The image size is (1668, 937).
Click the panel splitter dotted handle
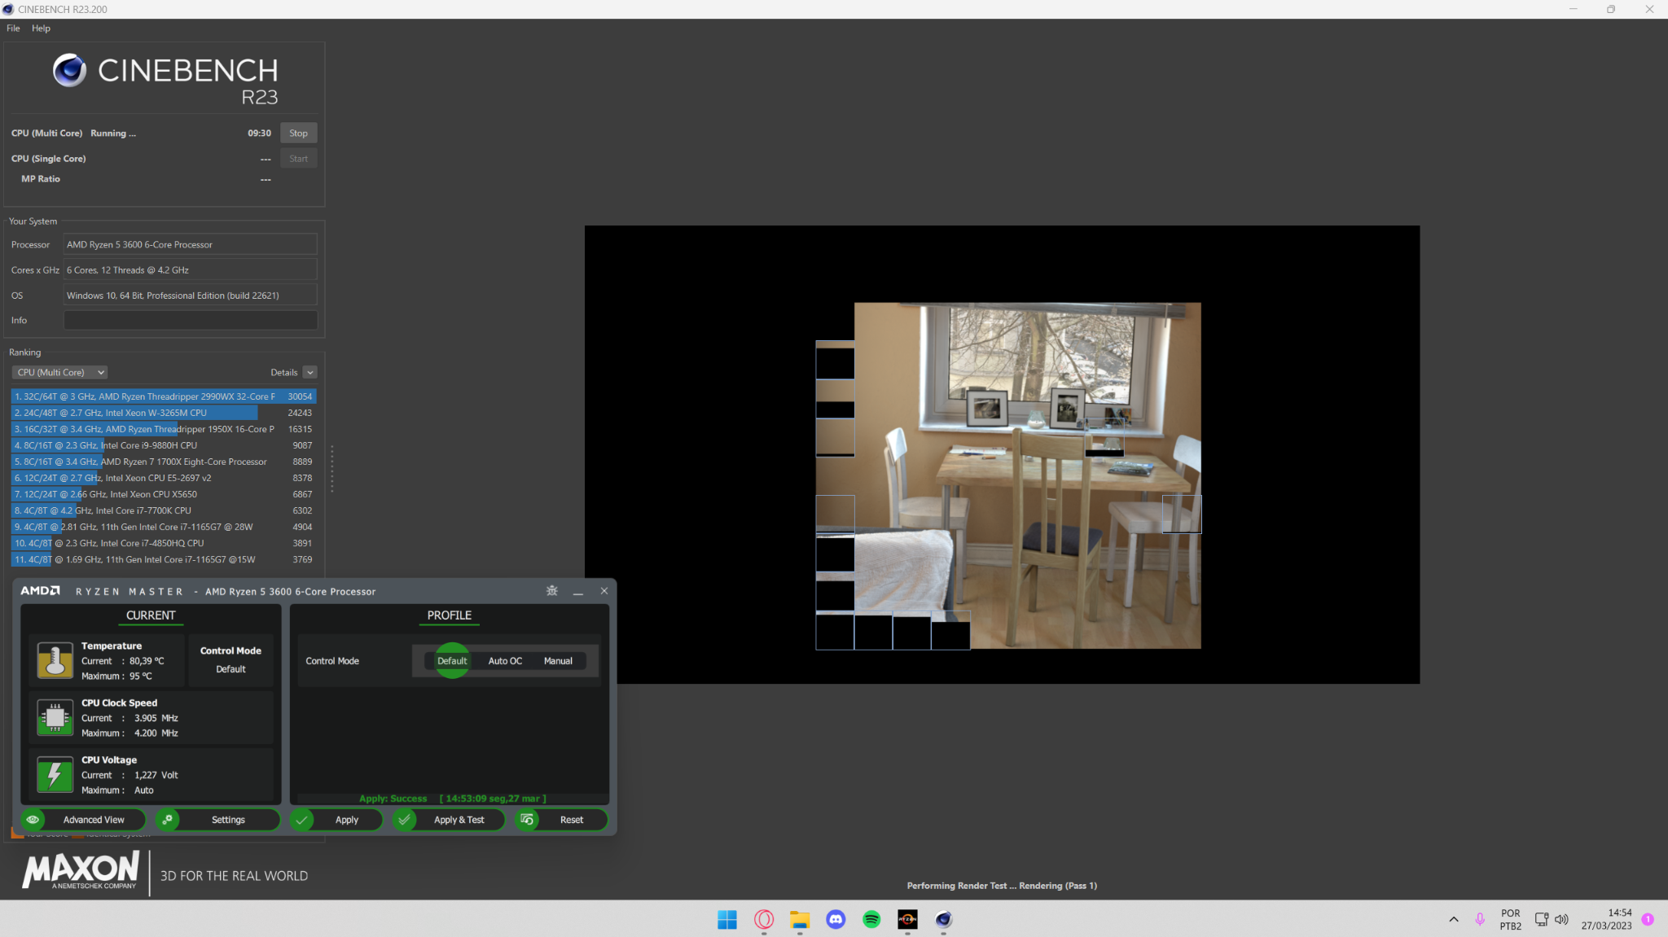331,468
